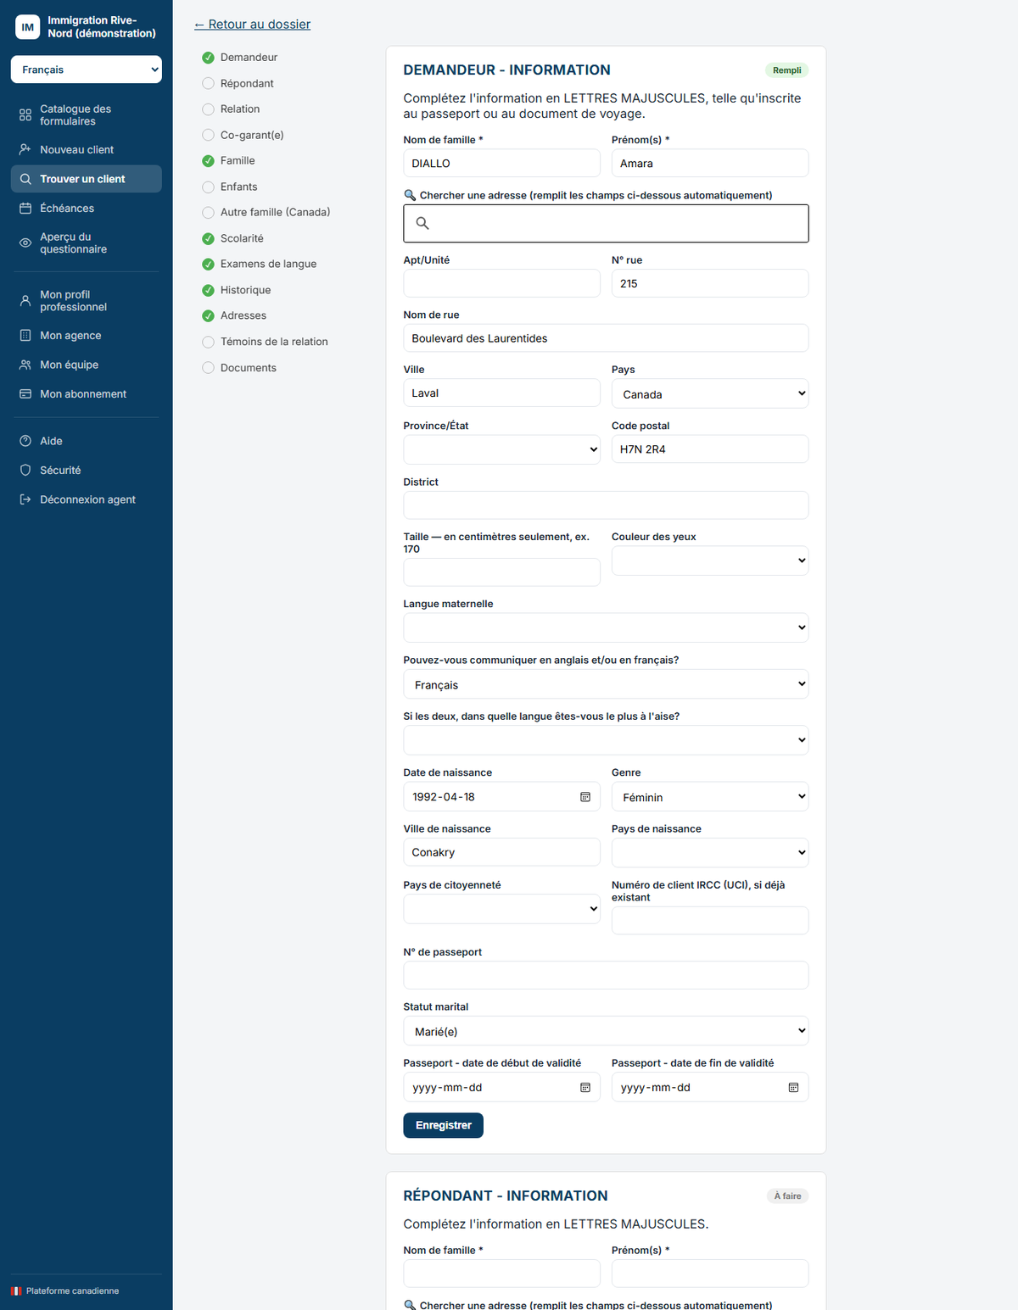
Task: Open the anglais et/ou français communication dropdown
Action: pos(606,684)
